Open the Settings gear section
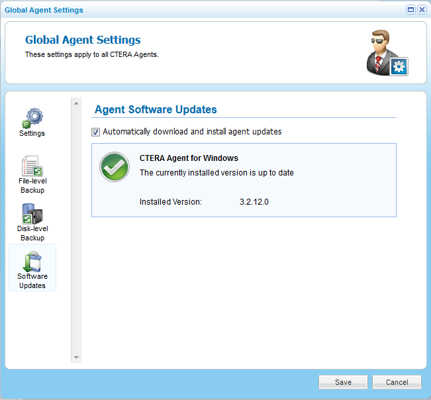This screenshot has height=400, width=431. pos(32,123)
